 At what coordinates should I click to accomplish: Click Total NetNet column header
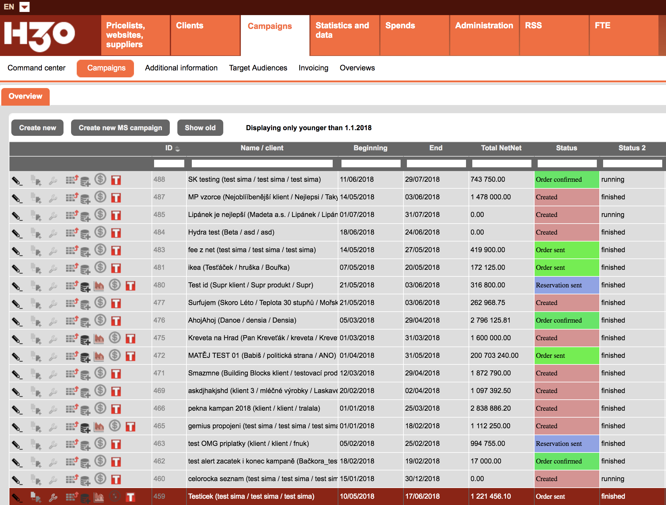[501, 148]
